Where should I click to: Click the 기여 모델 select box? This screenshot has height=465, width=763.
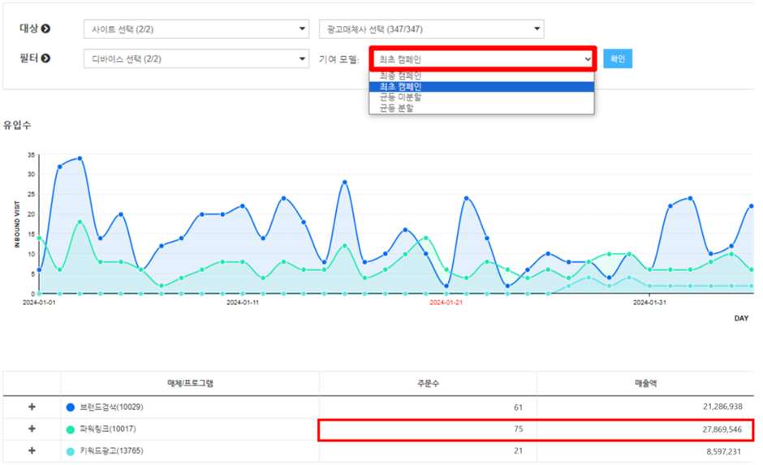[x=484, y=59]
